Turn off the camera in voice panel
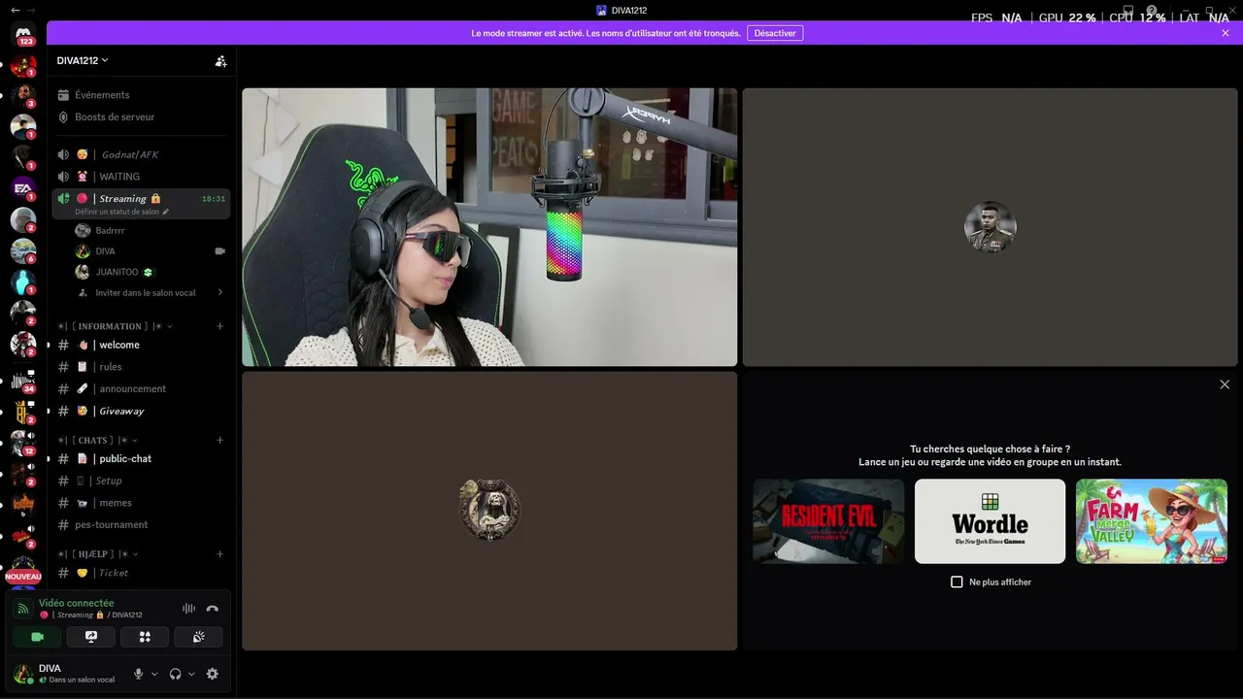This screenshot has width=1243, height=699. click(x=37, y=637)
